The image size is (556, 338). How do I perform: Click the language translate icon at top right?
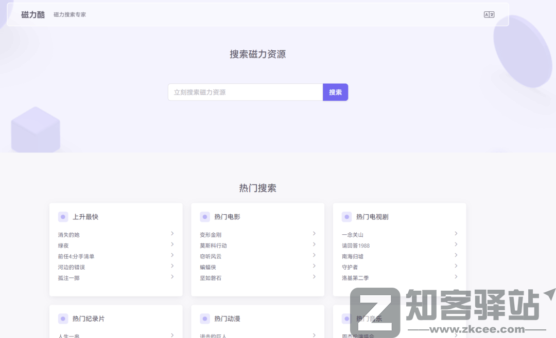(x=489, y=14)
